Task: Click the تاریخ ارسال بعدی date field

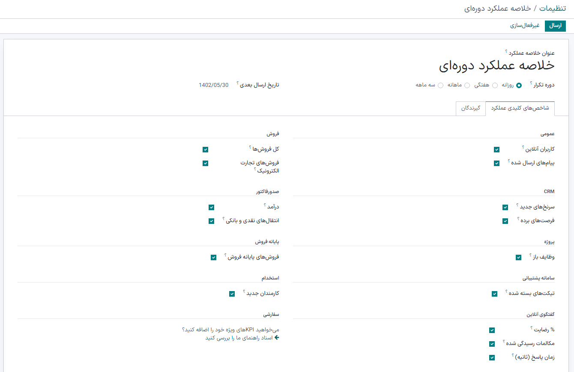Action: 214,85
